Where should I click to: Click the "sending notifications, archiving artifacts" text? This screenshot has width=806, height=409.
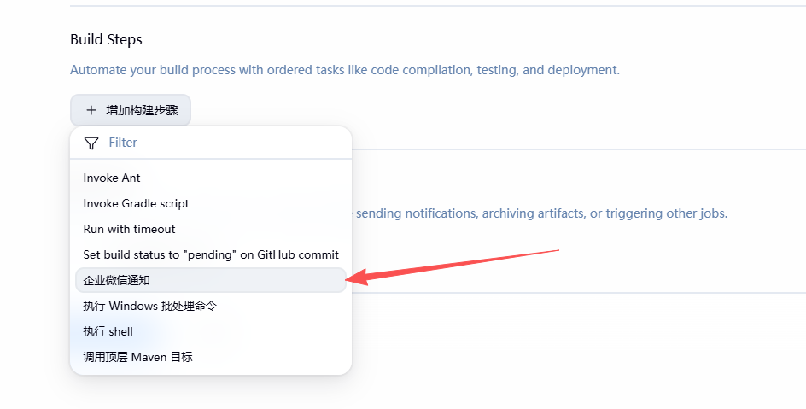[x=541, y=213]
